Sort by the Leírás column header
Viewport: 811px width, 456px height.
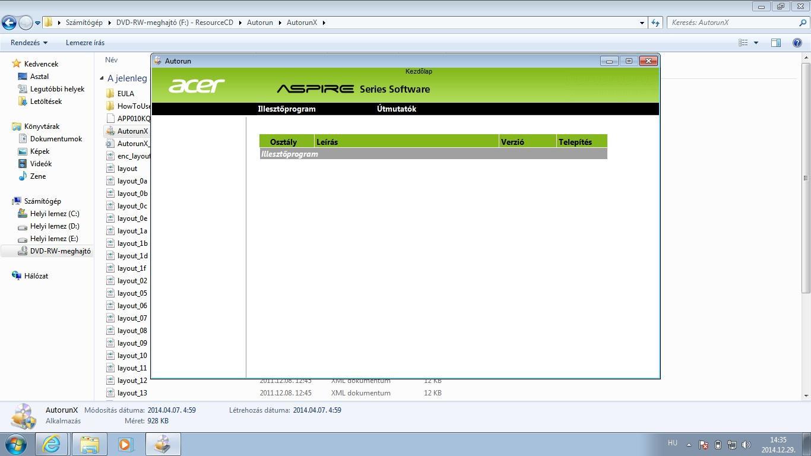407,141
